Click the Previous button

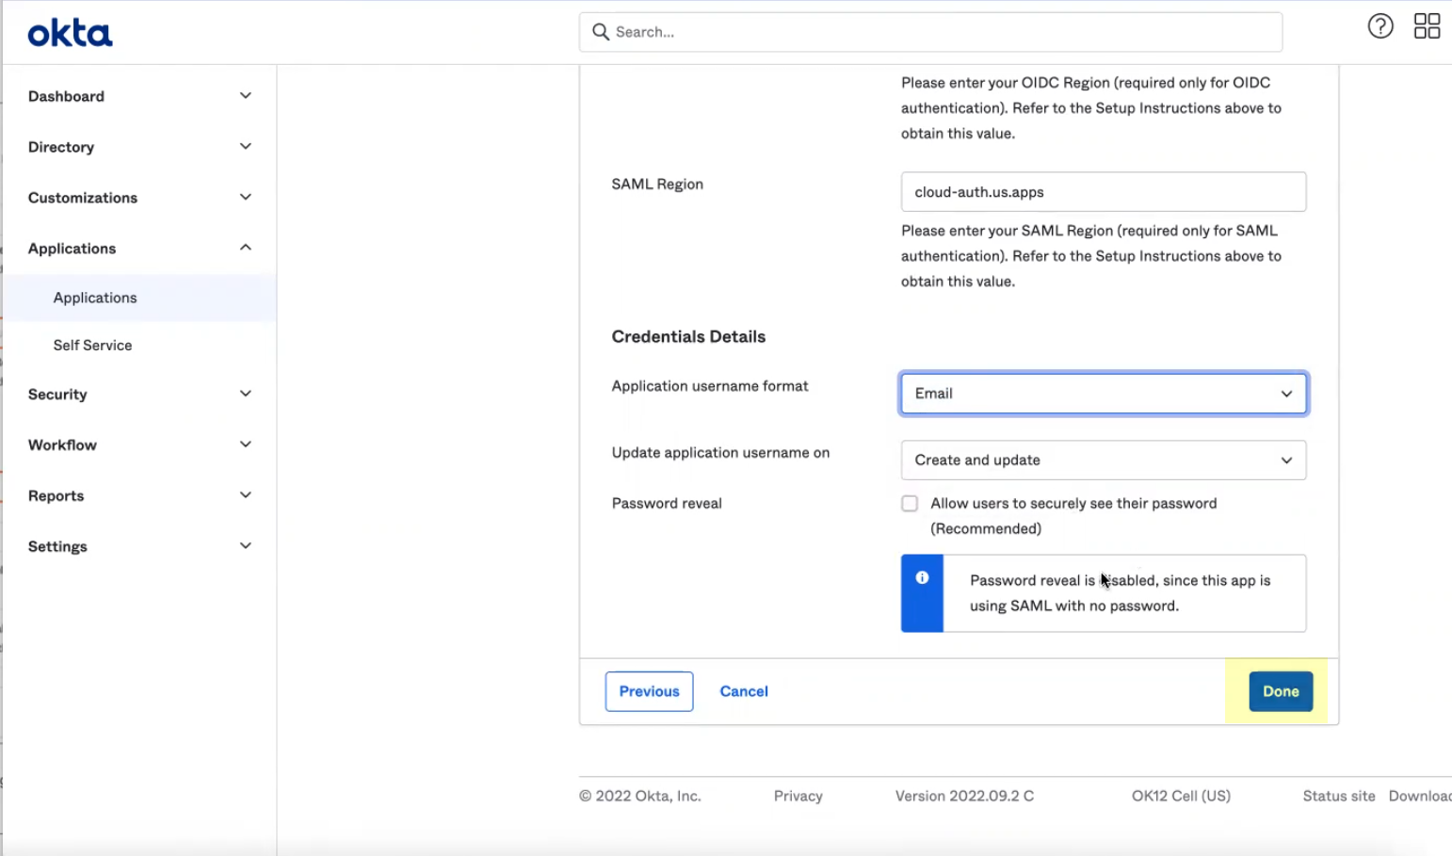pos(649,691)
